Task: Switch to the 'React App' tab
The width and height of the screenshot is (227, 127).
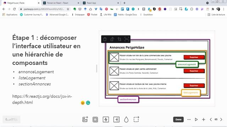Action: pyautogui.click(x=101, y=3)
